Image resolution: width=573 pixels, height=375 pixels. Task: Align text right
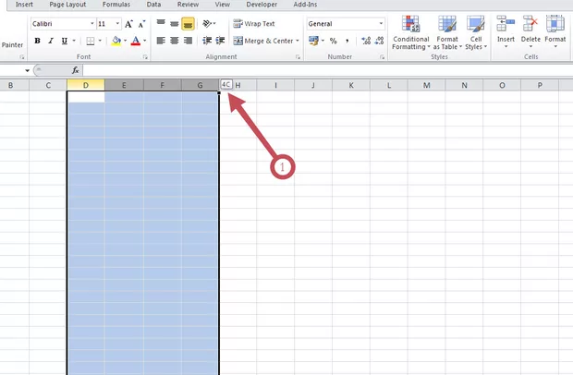(188, 41)
